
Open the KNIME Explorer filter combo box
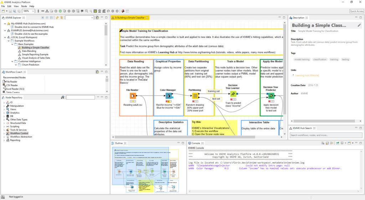point(79,17)
